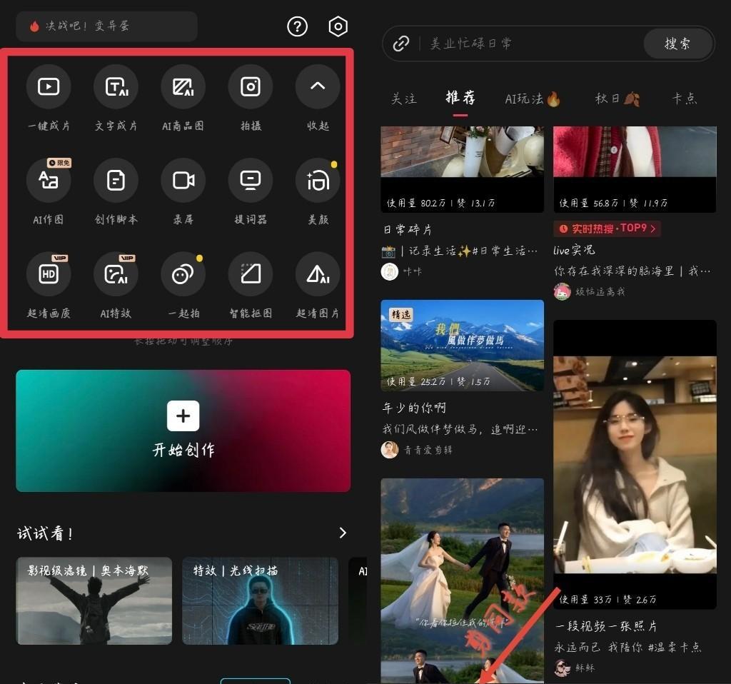Open the settings gear icon
The image size is (731, 684).
pos(338,26)
